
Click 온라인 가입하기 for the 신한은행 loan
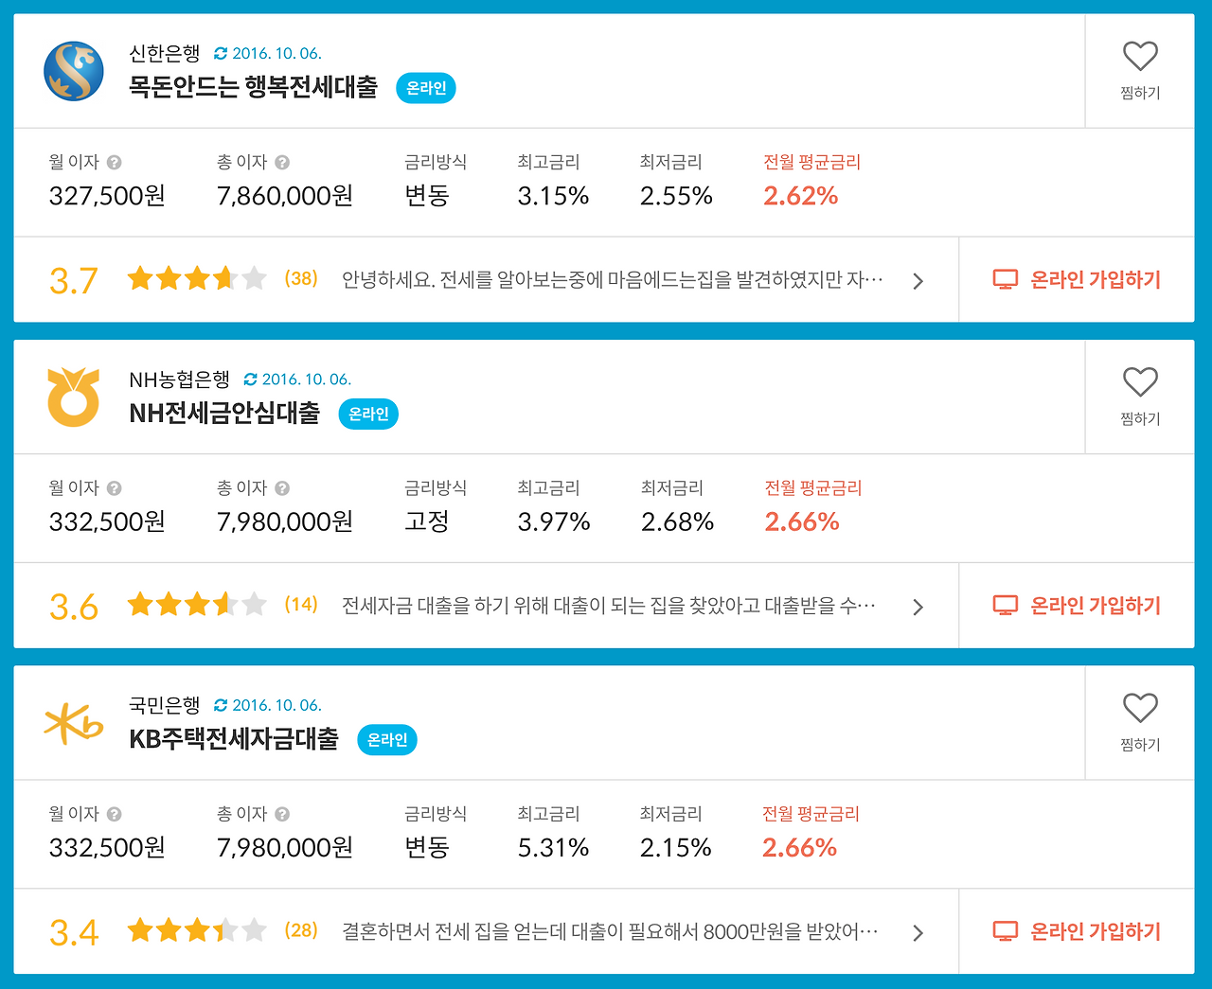pos(1077,280)
